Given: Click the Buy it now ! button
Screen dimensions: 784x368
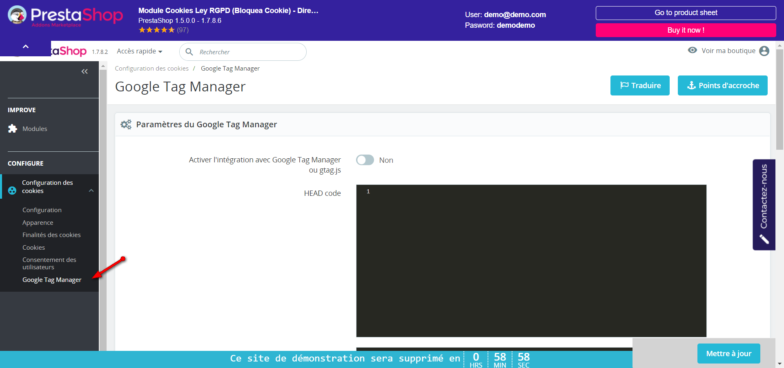Looking at the screenshot, I should (x=686, y=30).
